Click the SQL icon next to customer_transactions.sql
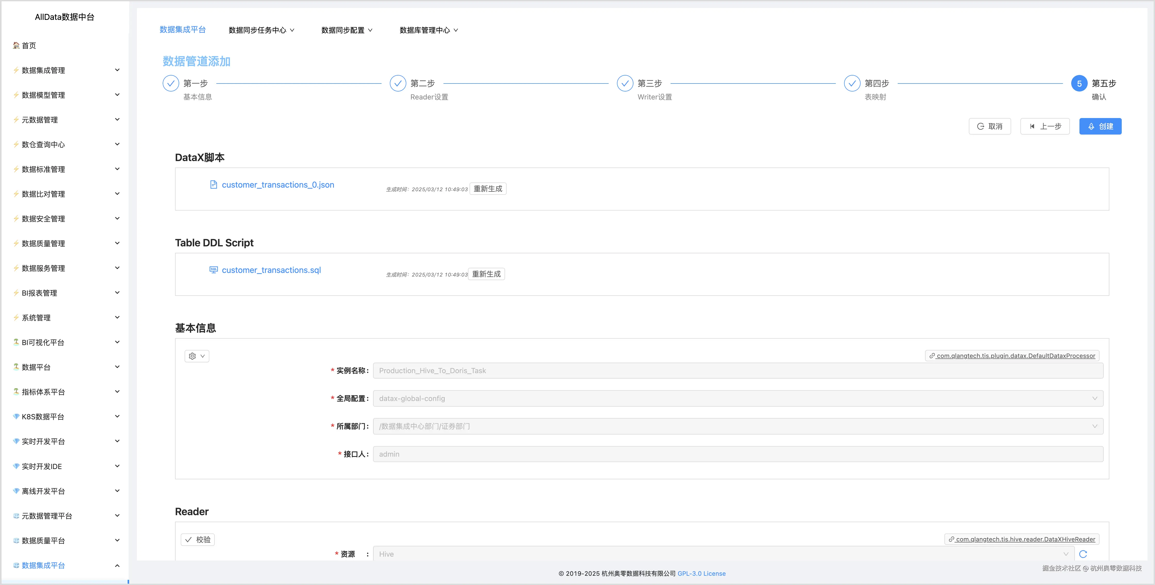1155x585 pixels. (x=214, y=269)
